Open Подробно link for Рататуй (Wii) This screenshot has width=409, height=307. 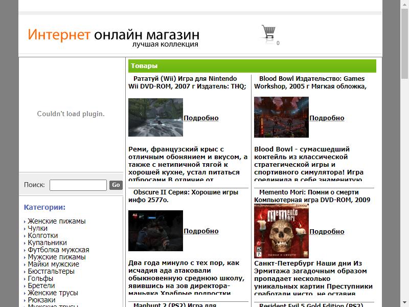pyautogui.click(x=201, y=118)
